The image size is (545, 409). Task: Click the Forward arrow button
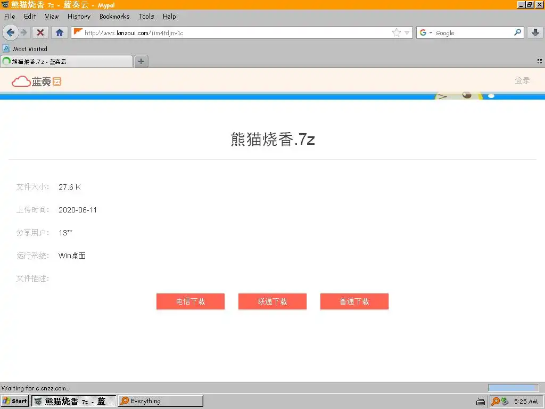(23, 32)
